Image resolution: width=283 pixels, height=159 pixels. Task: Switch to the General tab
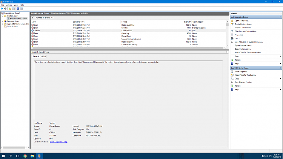point(36,57)
